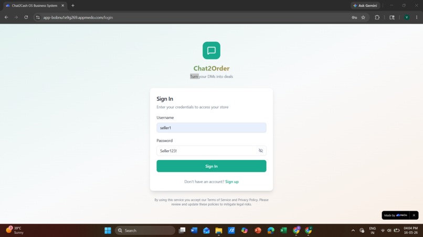Open the saved password key icon
This screenshot has height=237, width=423.
pos(354,17)
